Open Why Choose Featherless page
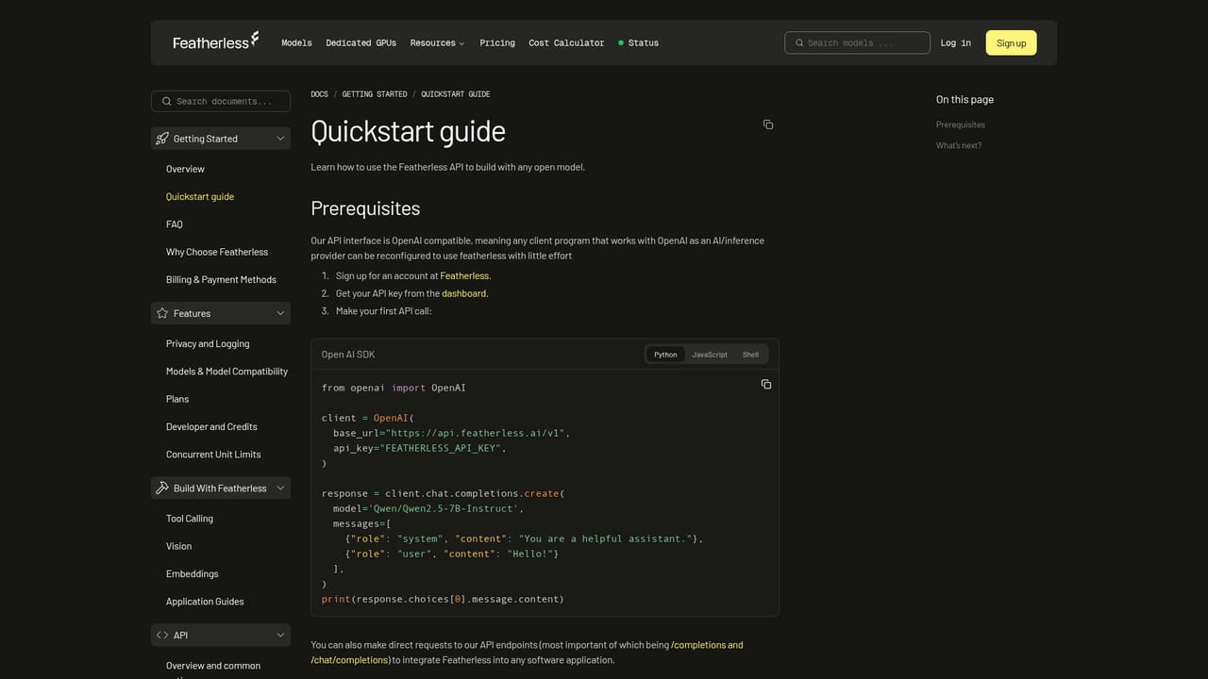Screen dimensions: 1208x679 tap(217, 252)
